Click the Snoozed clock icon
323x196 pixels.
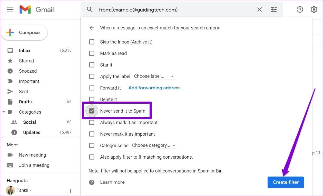tap(10, 71)
